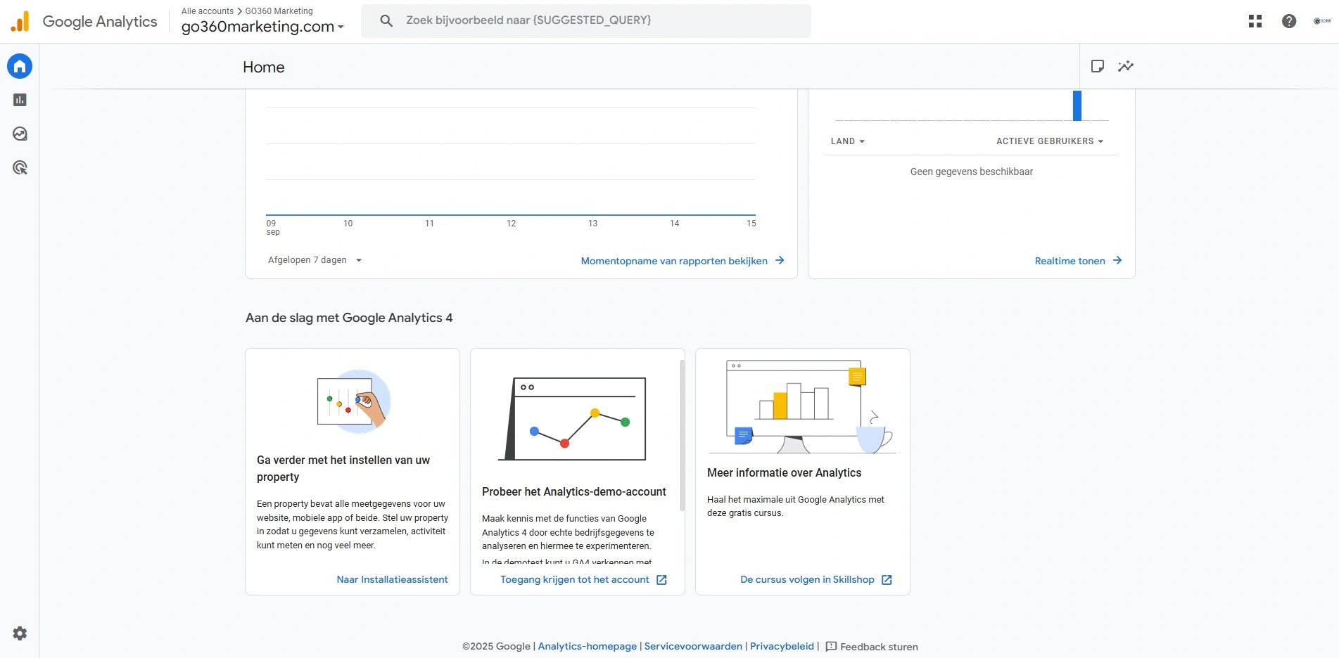This screenshot has height=658, width=1339.
Task: Expand the 'Afgelopen 7 dagen' date dropdown
Action: tap(315, 260)
